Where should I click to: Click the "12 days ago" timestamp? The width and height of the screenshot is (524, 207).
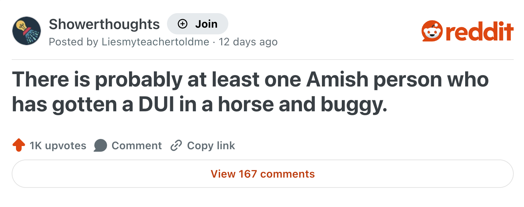(248, 42)
